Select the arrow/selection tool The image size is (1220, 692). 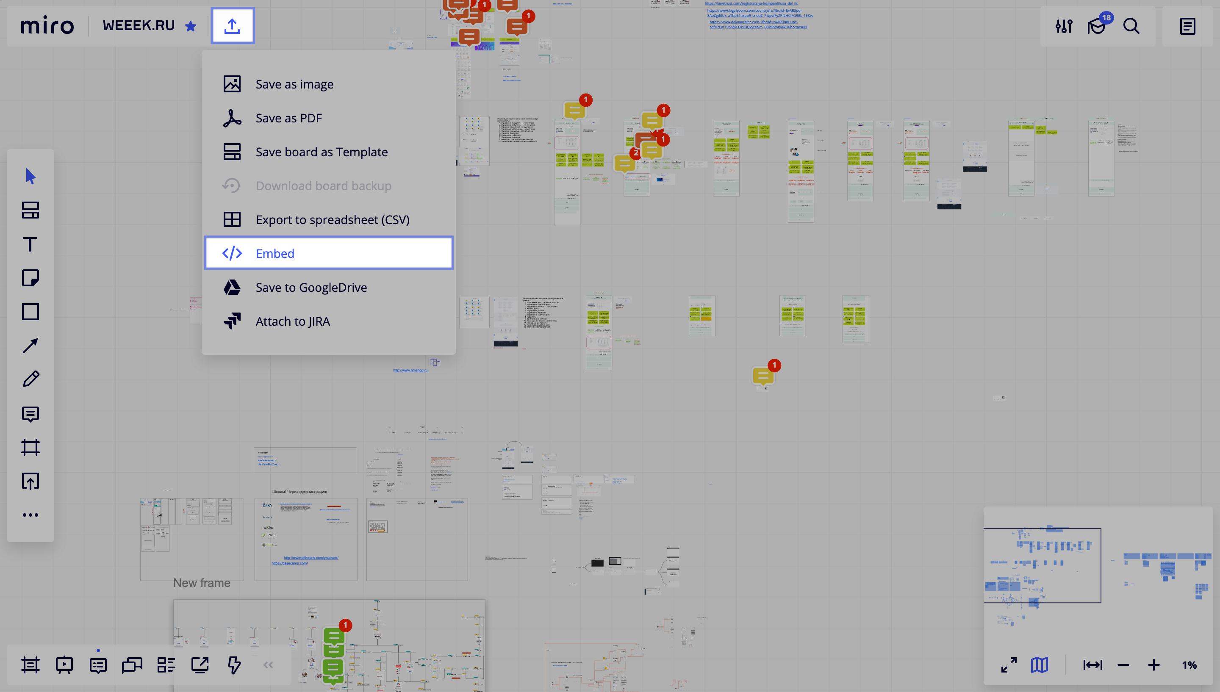pyautogui.click(x=31, y=176)
